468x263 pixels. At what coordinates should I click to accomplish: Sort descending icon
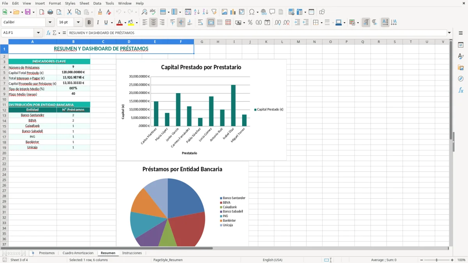point(206,12)
